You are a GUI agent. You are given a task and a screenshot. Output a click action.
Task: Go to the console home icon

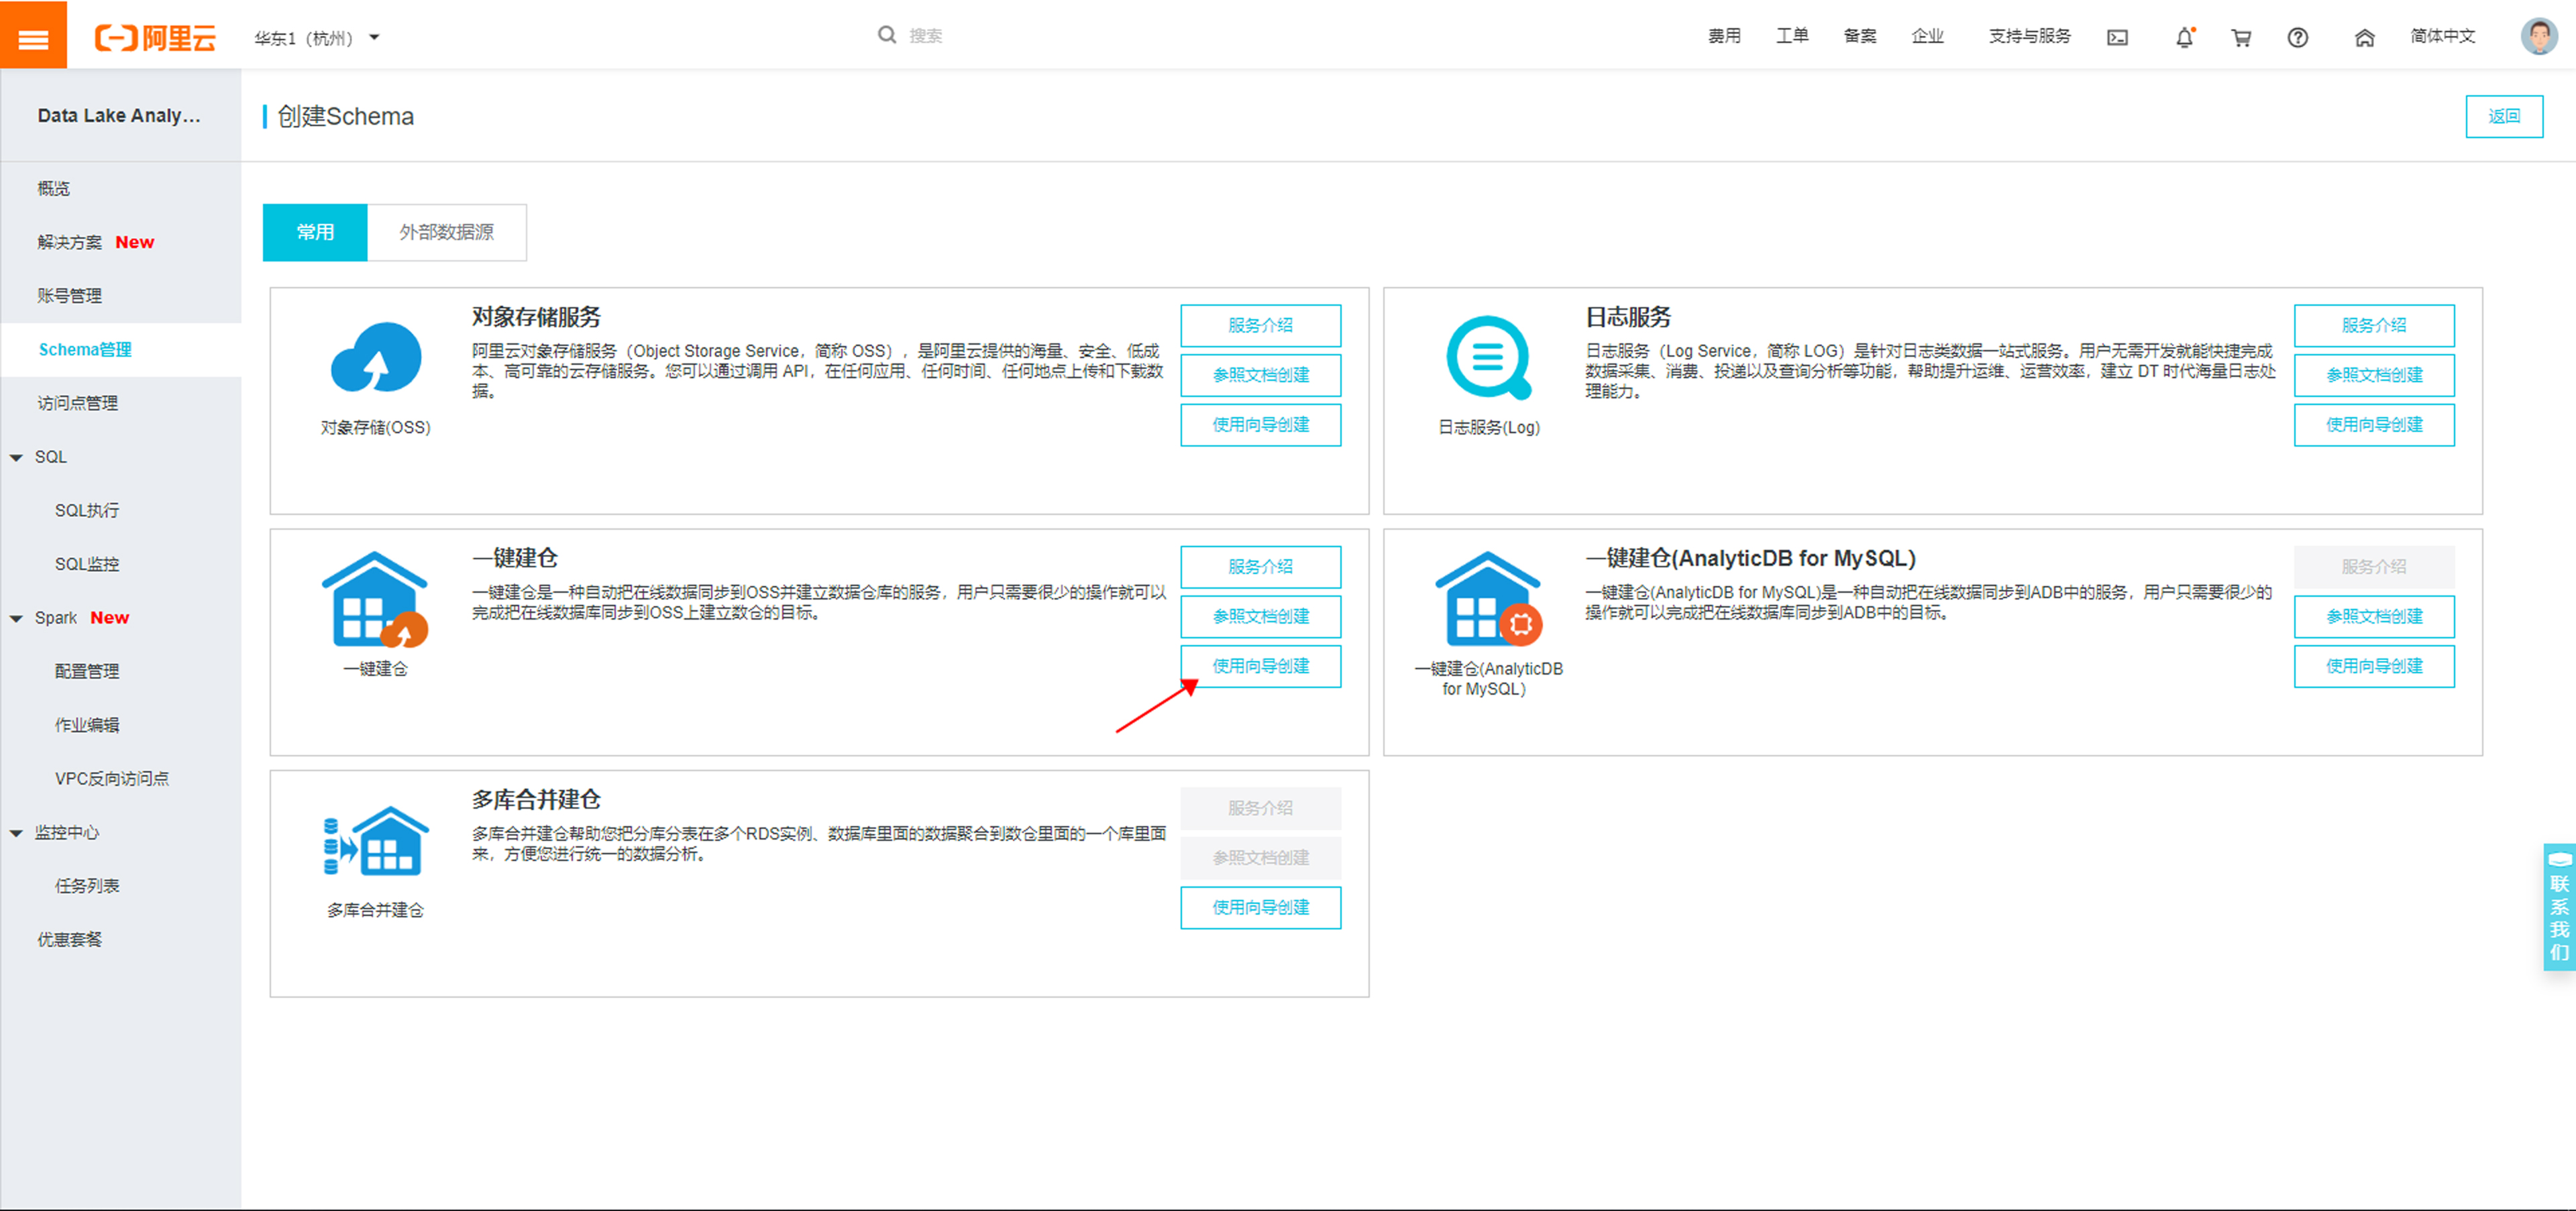[2364, 38]
